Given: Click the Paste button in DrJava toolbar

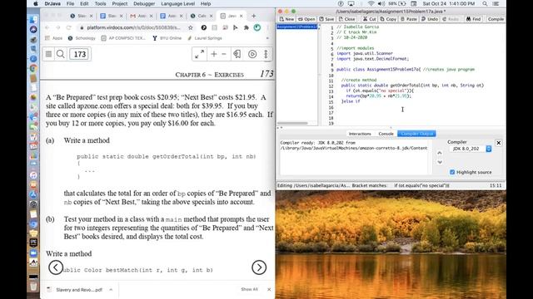Looking at the screenshot, I should coord(408,19).
